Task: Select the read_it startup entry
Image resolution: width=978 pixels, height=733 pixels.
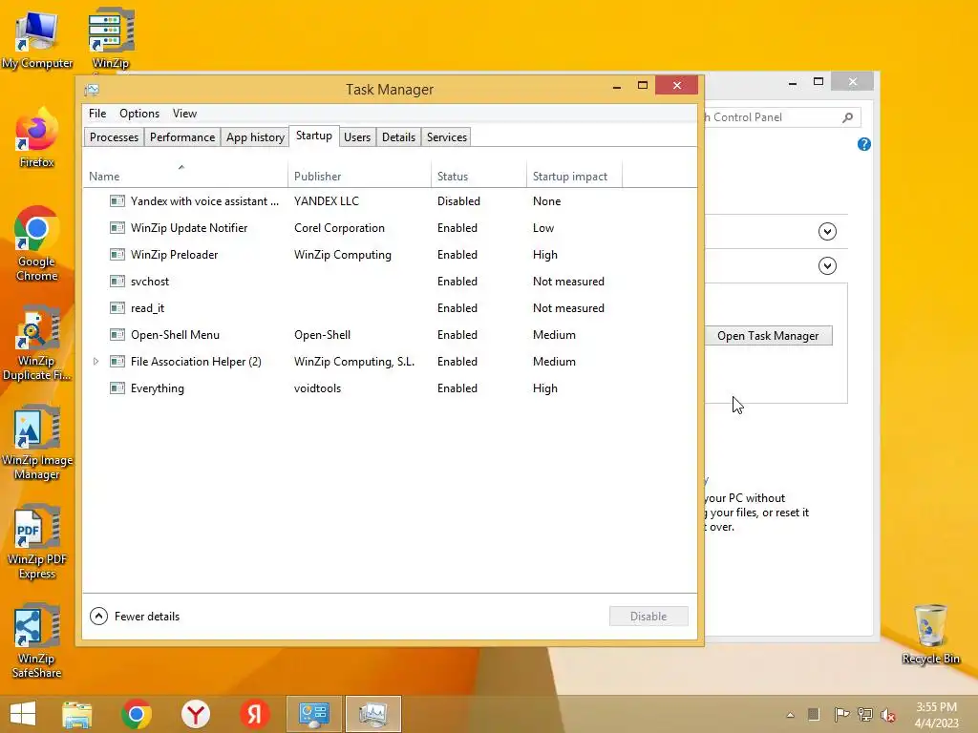Action: (390, 308)
